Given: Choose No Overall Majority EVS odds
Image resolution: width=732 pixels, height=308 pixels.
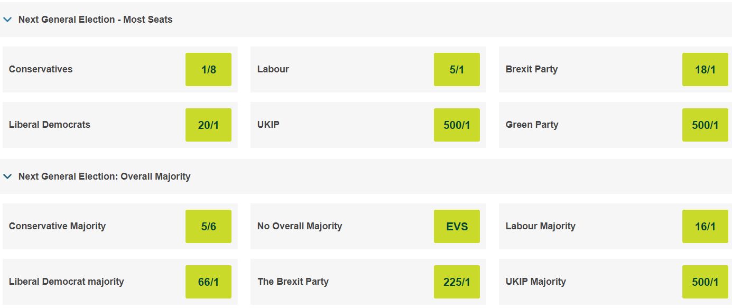Looking at the screenshot, I should pyautogui.click(x=457, y=226).
